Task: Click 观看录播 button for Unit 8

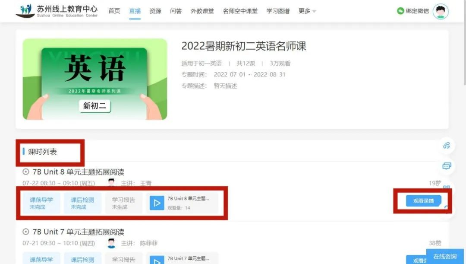Action: [x=423, y=201]
